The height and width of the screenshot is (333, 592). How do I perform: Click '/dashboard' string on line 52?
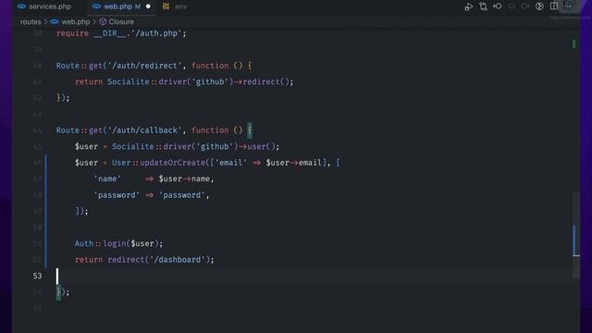[x=177, y=260]
